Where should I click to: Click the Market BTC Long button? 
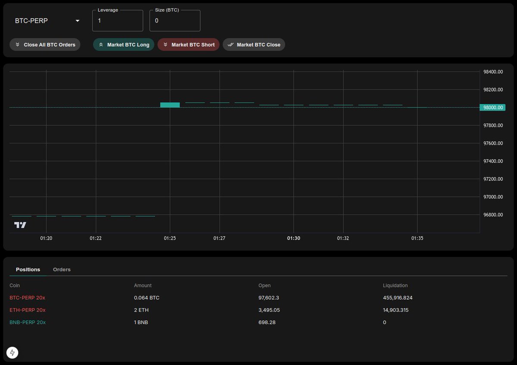click(x=124, y=45)
